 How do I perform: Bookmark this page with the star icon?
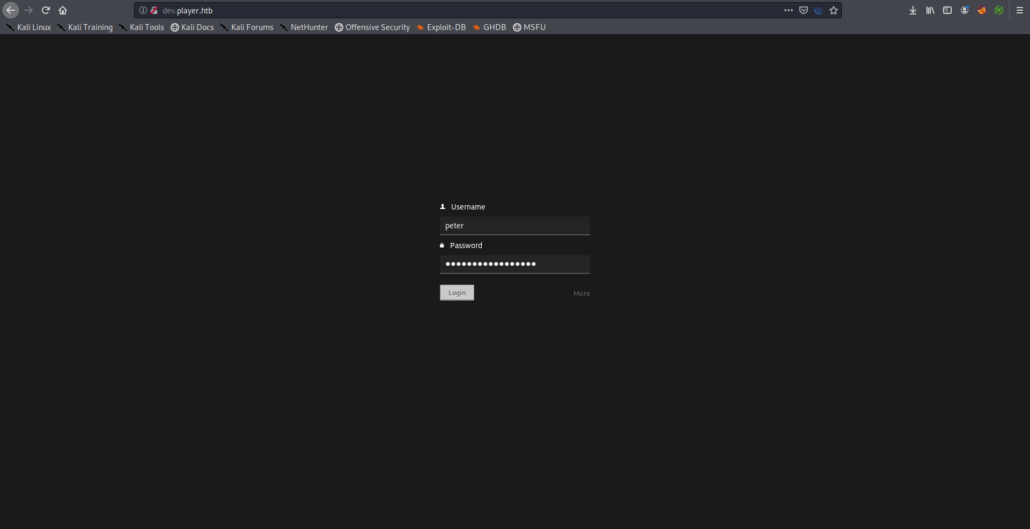pyautogui.click(x=834, y=10)
